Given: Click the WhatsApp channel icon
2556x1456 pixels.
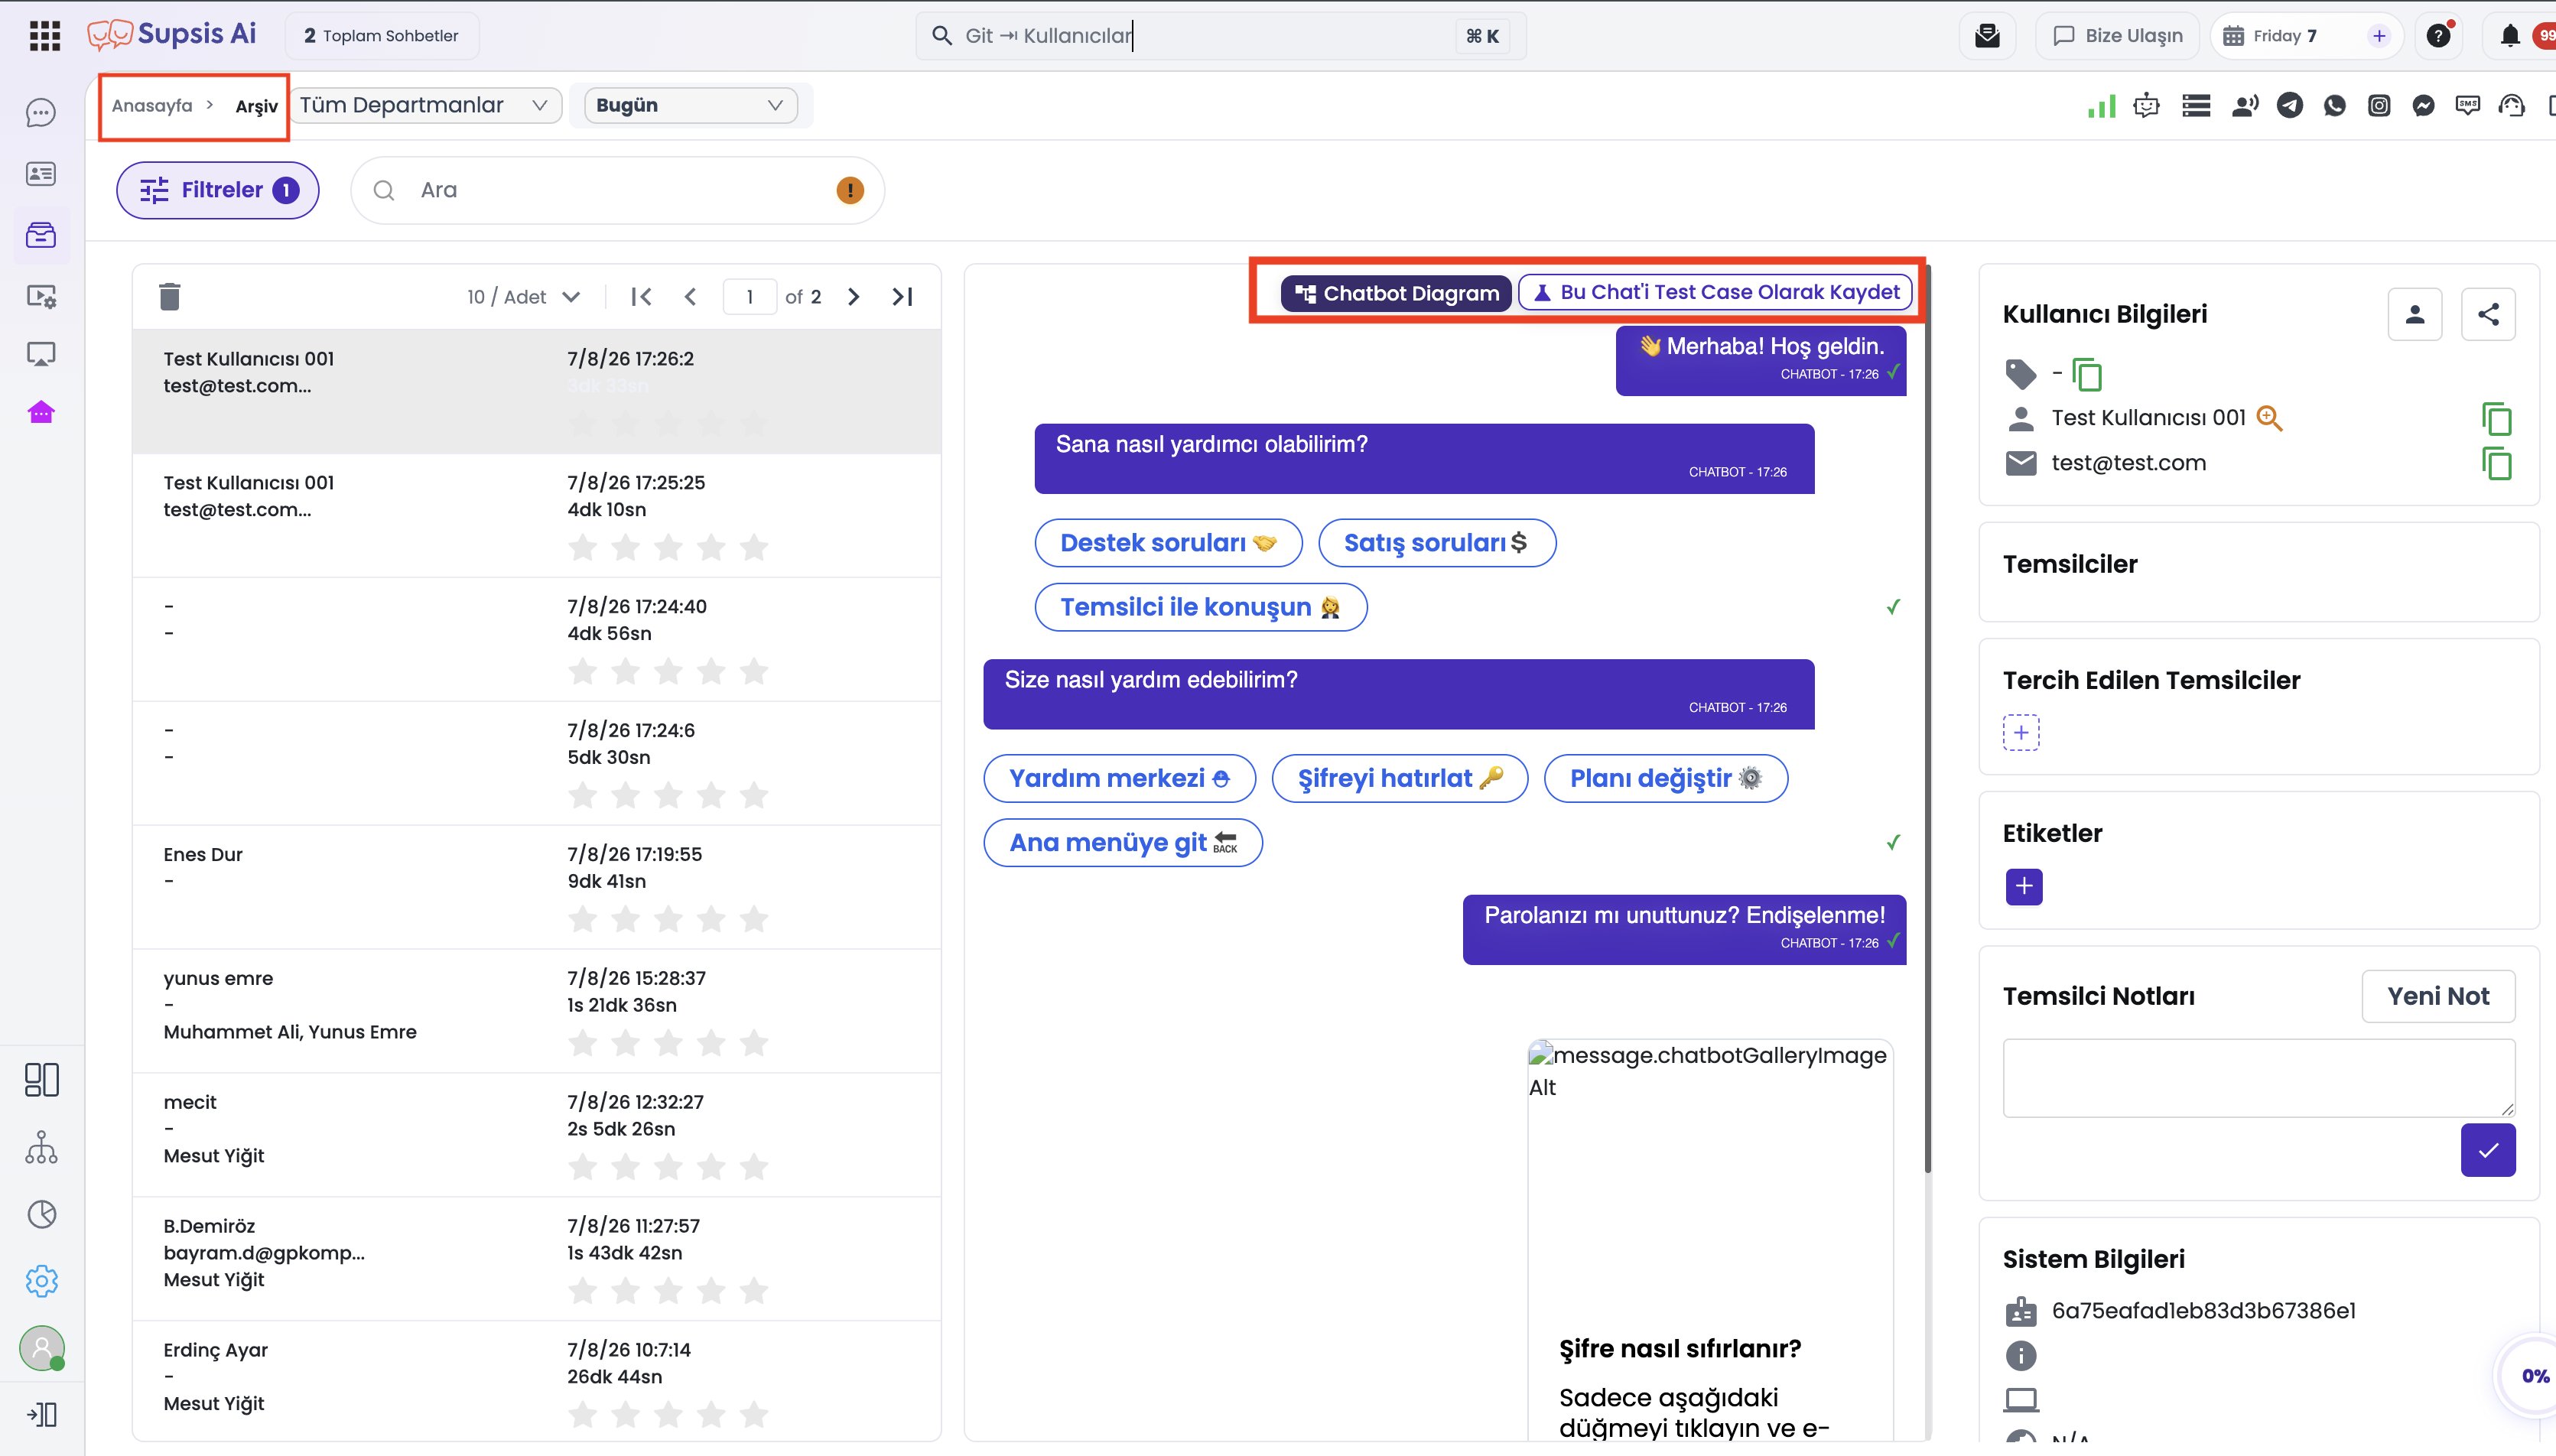Looking at the screenshot, I should (x=2334, y=105).
